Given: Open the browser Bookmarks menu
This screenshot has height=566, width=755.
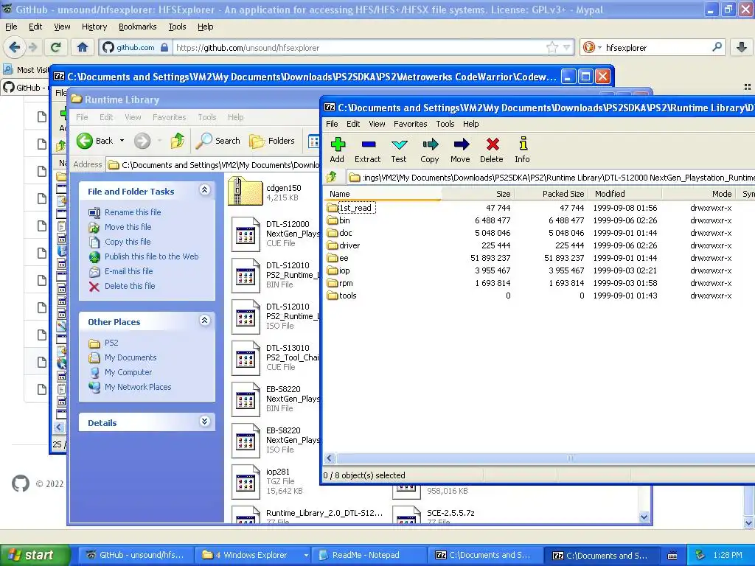Looking at the screenshot, I should pyautogui.click(x=138, y=27).
